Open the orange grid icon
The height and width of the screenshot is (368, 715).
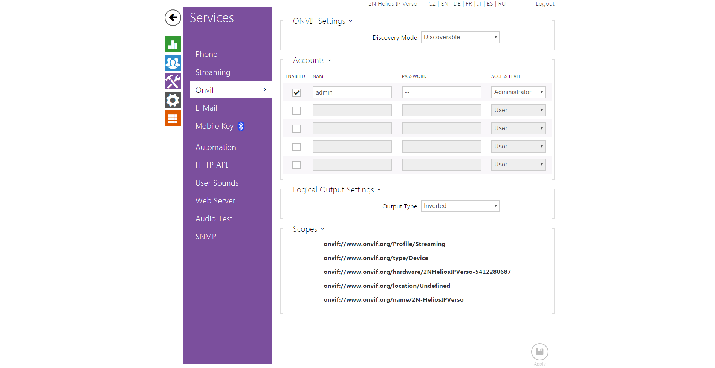[x=173, y=118]
